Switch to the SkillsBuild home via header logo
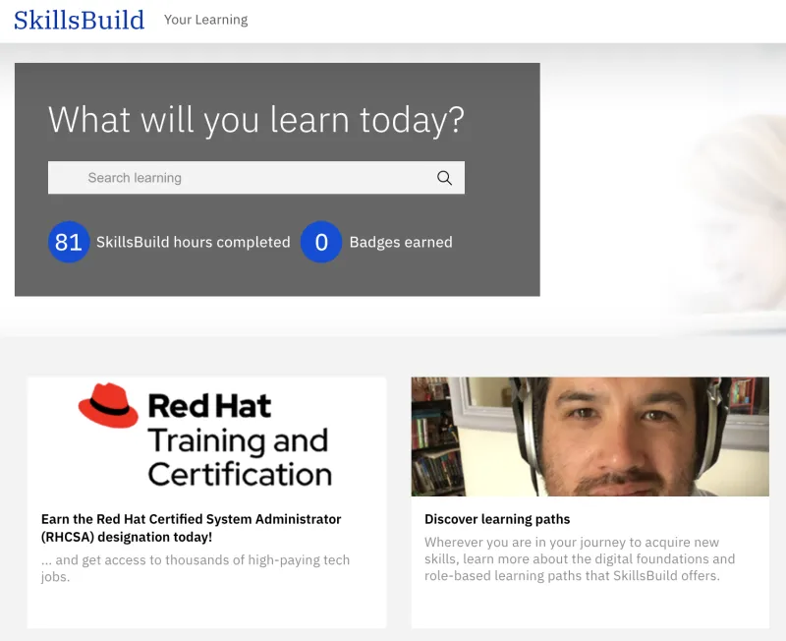 [79, 20]
